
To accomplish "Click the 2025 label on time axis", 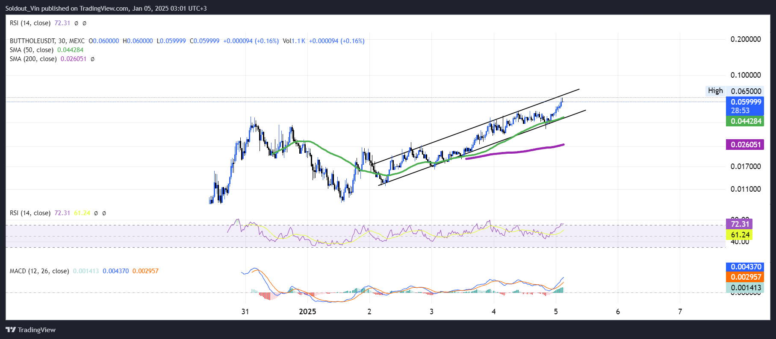I will (x=307, y=312).
